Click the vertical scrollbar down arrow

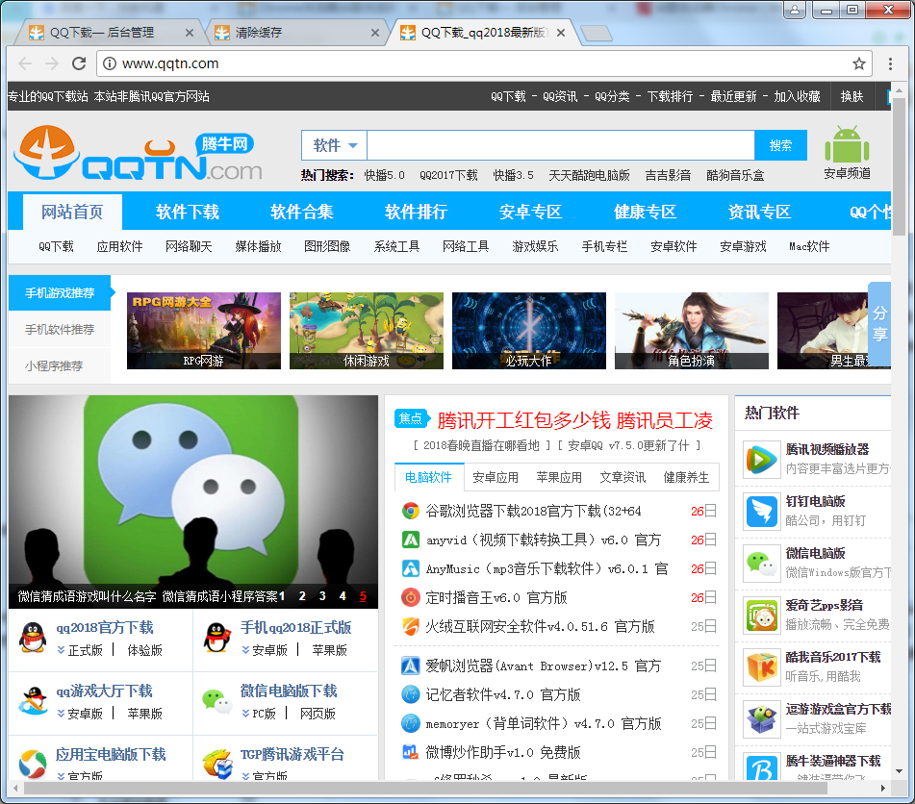coord(899,771)
